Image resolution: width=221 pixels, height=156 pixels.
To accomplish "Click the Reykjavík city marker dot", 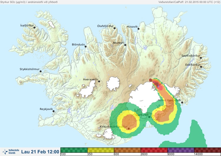I will 54,111.
